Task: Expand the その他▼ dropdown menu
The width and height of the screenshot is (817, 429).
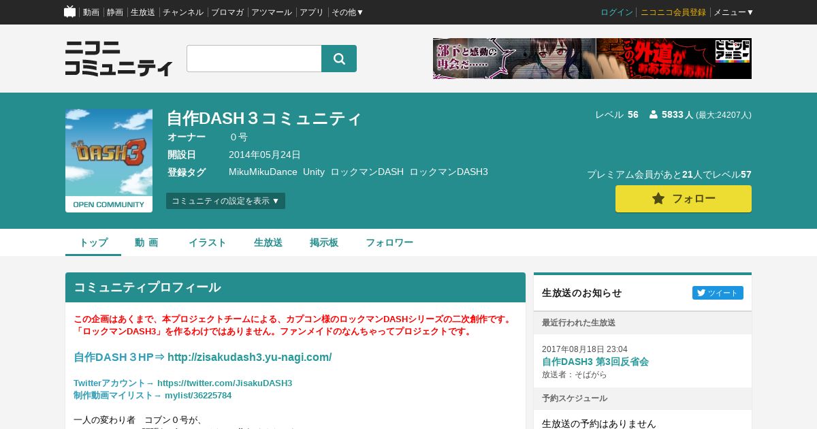Action: pos(348,12)
